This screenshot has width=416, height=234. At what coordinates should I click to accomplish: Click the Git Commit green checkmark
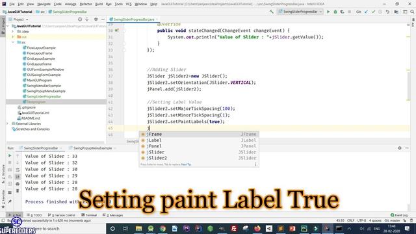pos(373,12)
